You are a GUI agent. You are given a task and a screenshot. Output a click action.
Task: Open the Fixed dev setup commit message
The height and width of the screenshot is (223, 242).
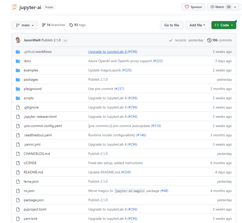pyautogui.click(x=115, y=163)
